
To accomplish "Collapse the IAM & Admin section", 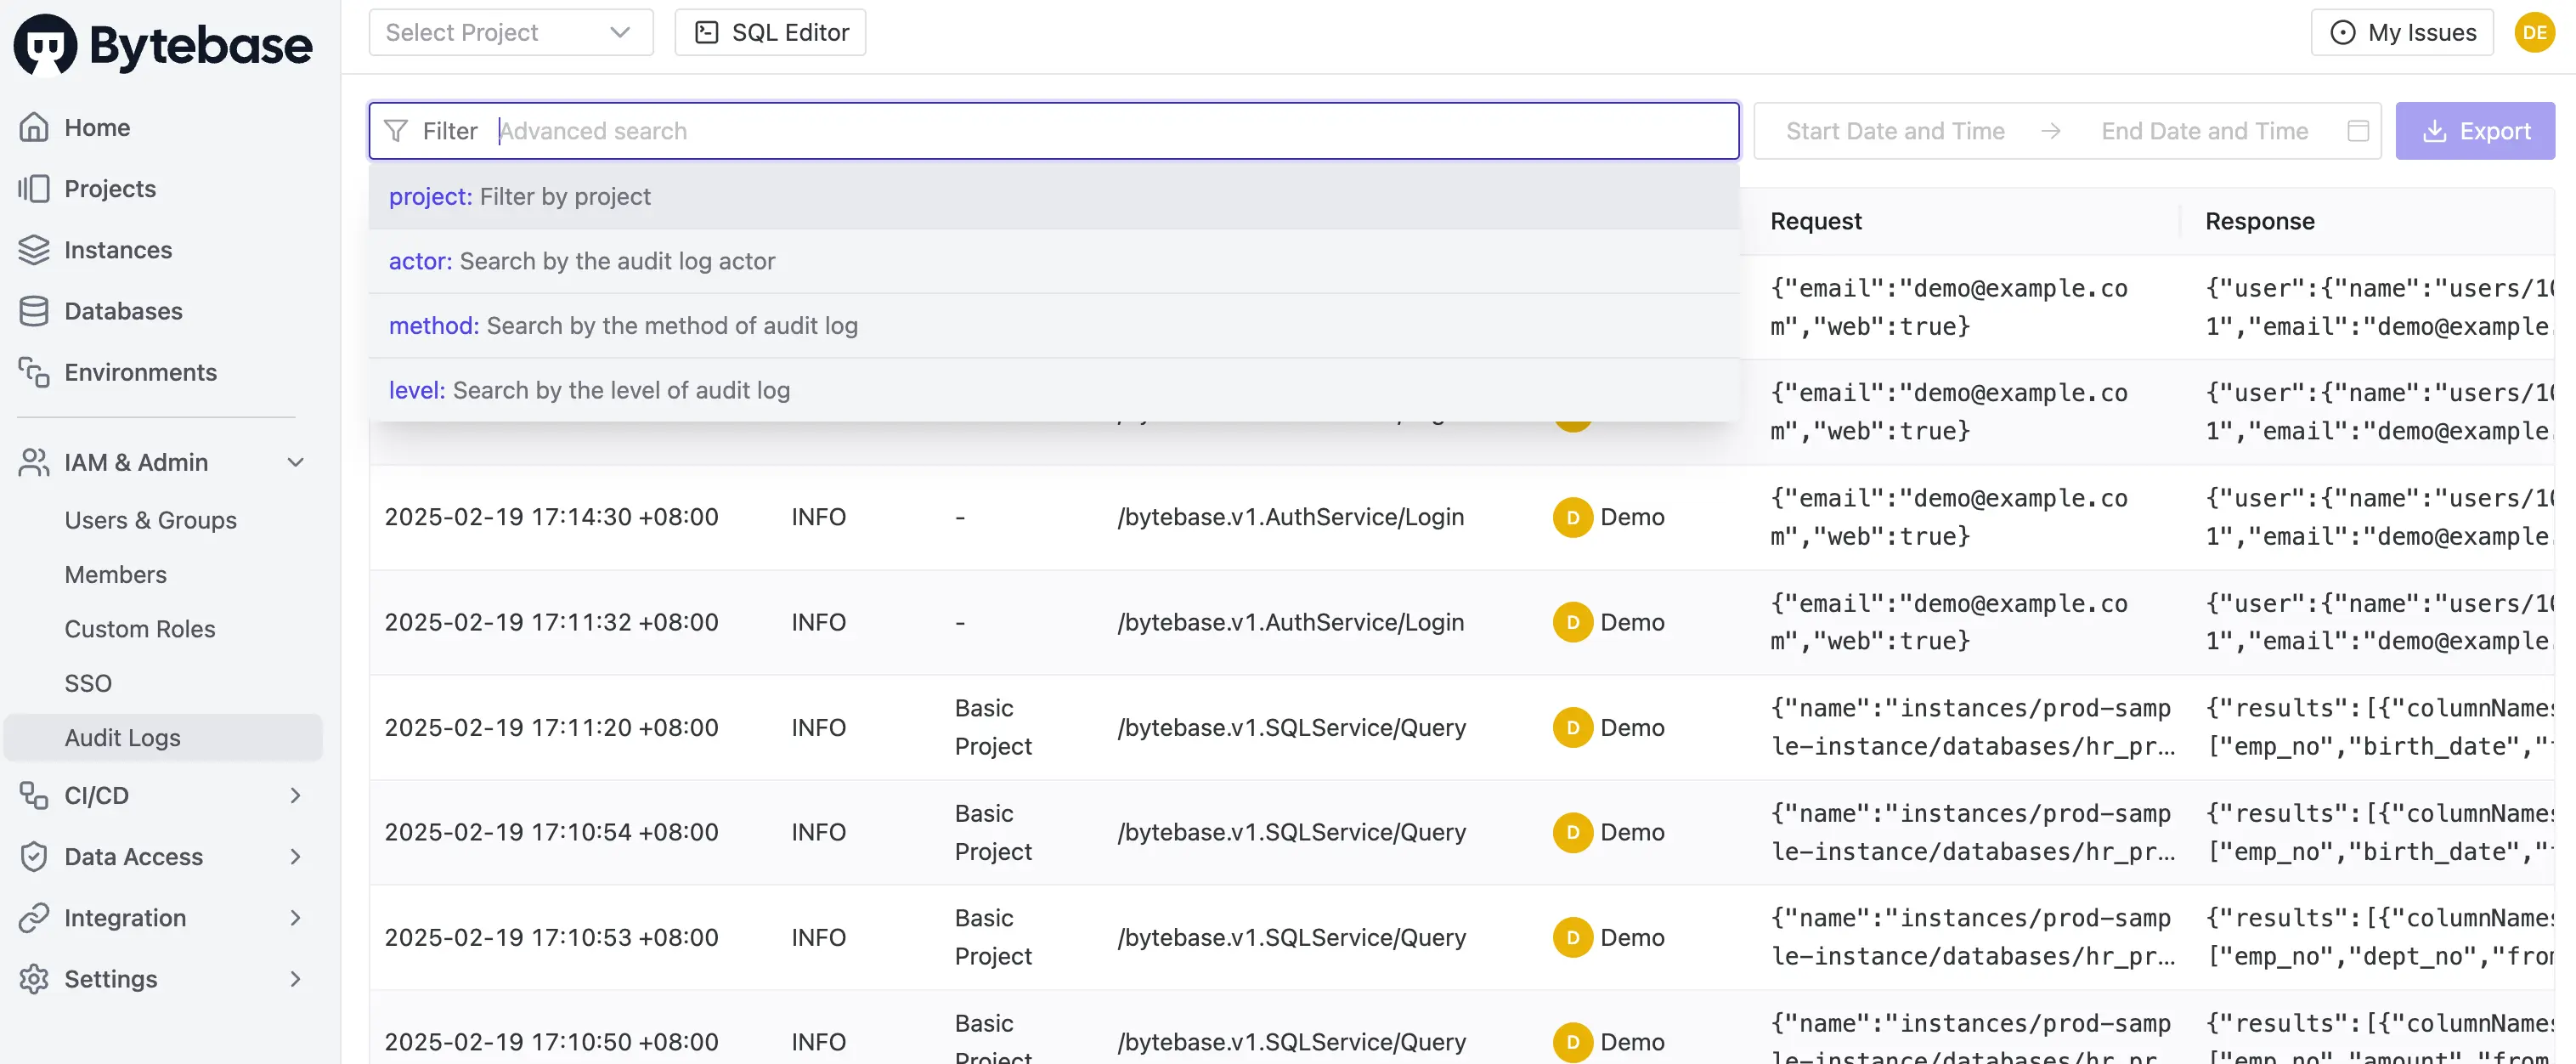I will coord(296,462).
